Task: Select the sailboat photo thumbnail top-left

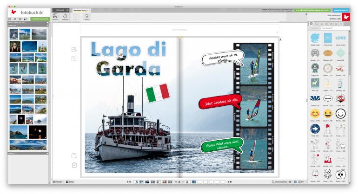Action: point(13,34)
